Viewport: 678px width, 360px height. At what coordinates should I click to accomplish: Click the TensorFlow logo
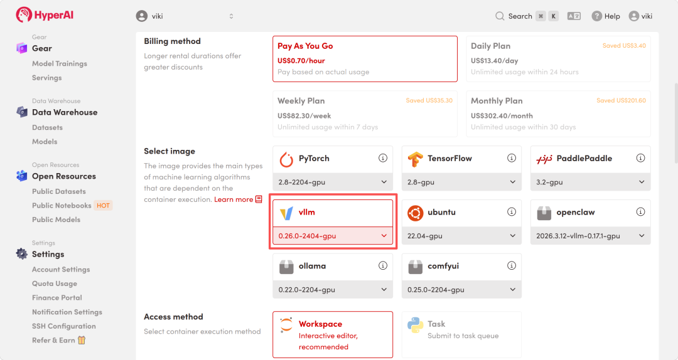point(415,159)
